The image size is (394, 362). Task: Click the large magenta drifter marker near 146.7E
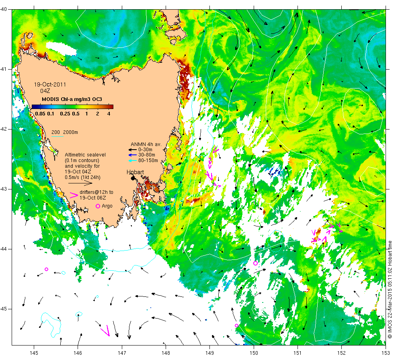(105, 331)
